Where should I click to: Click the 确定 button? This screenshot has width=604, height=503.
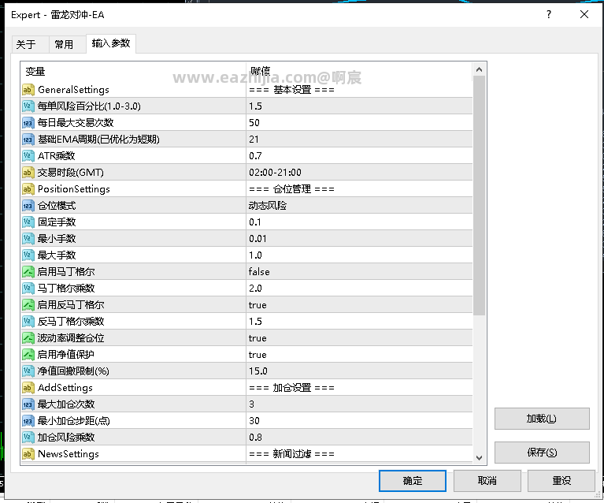(x=412, y=481)
